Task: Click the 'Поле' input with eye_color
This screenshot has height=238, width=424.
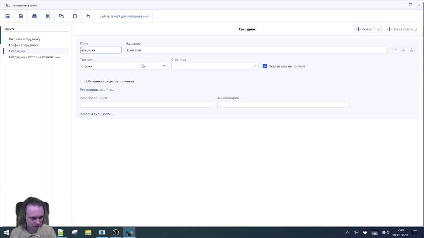Action: (101, 50)
